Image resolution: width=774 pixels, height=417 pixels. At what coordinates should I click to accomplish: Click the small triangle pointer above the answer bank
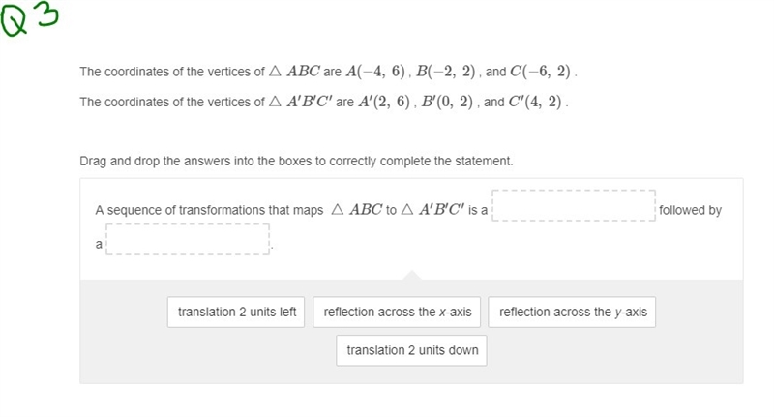tap(412, 275)
